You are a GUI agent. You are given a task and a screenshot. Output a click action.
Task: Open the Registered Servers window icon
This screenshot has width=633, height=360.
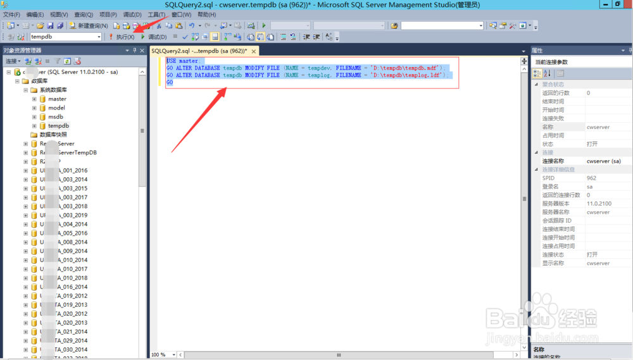493,25
